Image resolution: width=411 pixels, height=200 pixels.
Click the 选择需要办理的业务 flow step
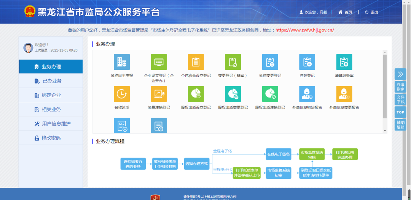133,164
